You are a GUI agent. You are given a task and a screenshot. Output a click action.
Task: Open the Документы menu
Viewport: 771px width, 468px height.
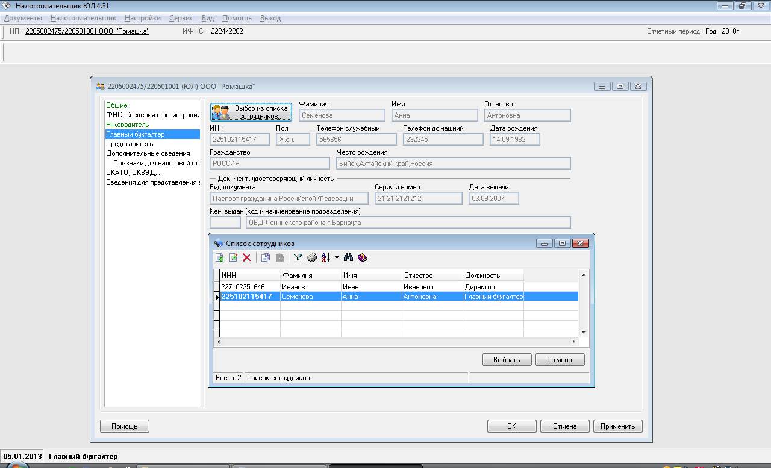(x=23, y=18)
